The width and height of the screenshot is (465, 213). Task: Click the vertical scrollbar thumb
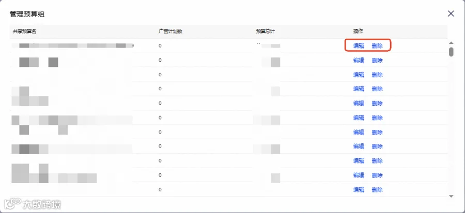451,52
